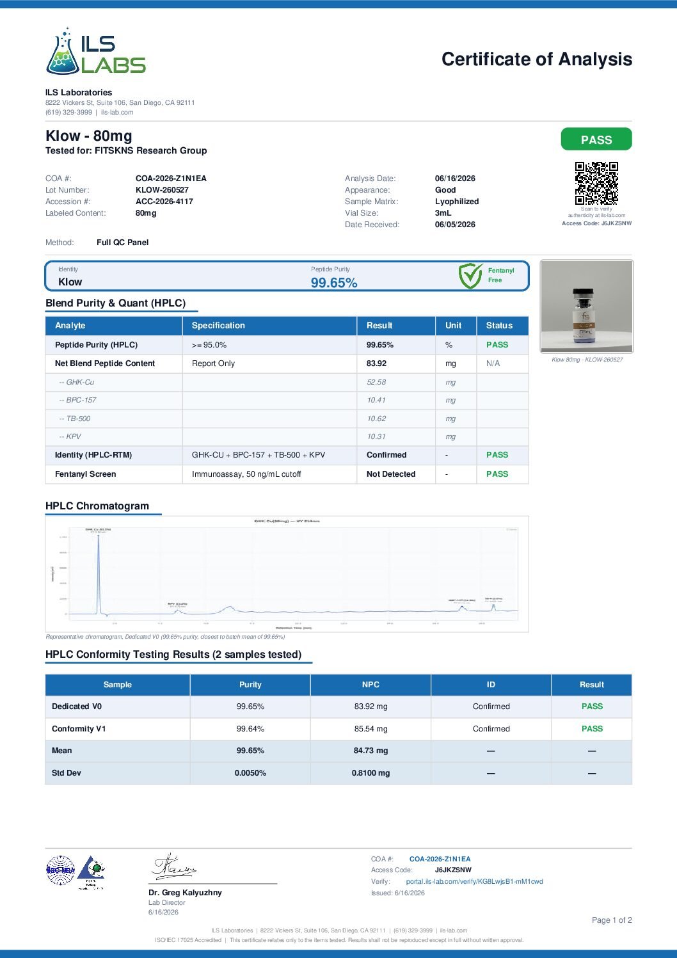Click the Immunoassay, 50 ng/mL cutoff specification
677x958 pixels.
click(x=246, y=474)
